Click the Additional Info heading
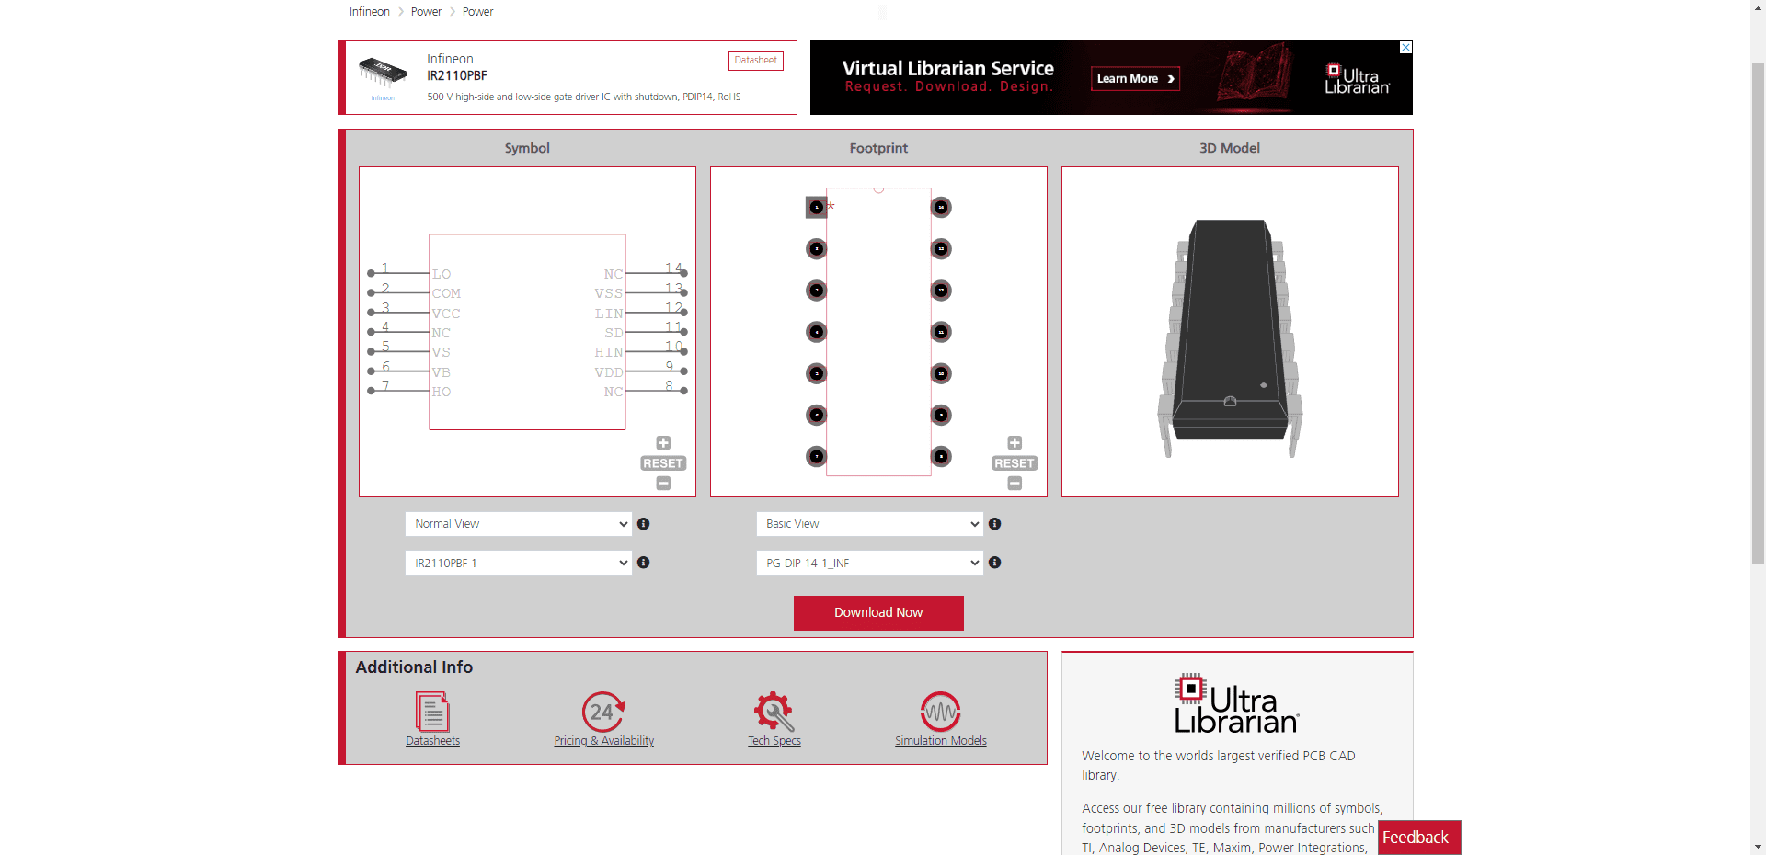This screenshot has height=855, width=1766. 414,667
